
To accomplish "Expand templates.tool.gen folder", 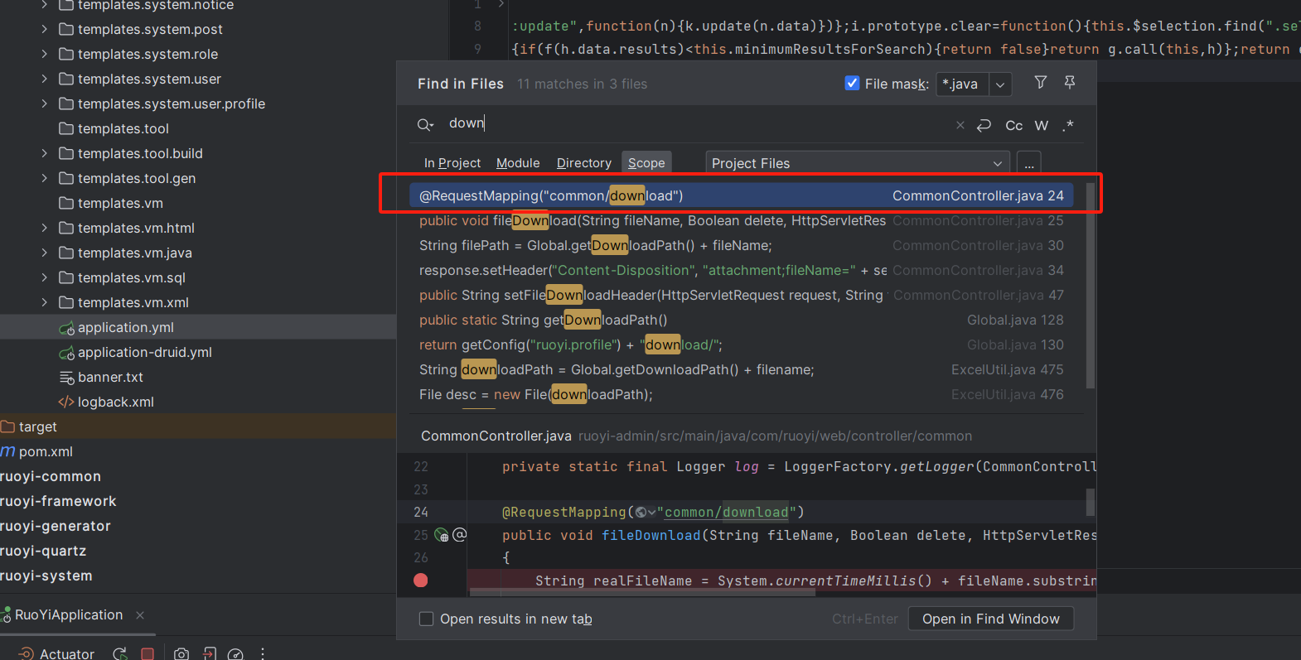I will (44, 178).
